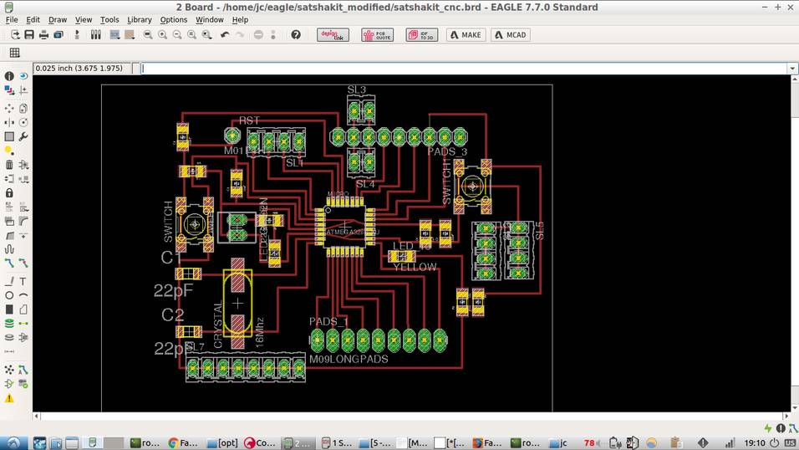Viewport: 799px width, 450px height.
Task: Click the IDF to 3D button
Action: 421,34
